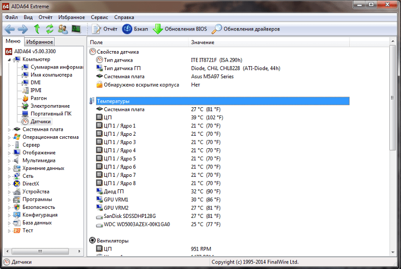Screen dimensions: 401x269
Task: Expand the Сеть tree node
Action: tap(9, 176)
